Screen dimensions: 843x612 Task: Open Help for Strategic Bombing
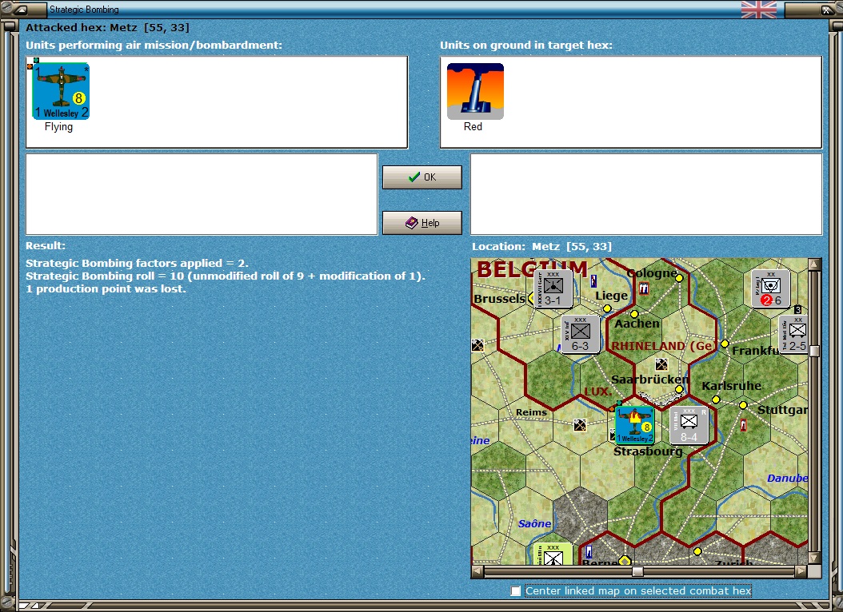[x=422, y=223]
